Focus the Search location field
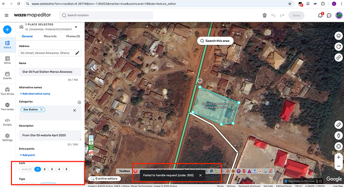This screenshot has width=344, height=187. (106, 15)
